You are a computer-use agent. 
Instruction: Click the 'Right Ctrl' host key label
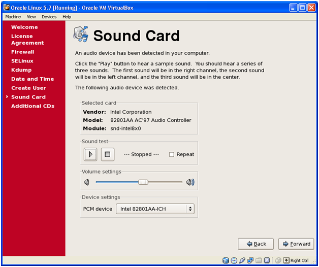point(300,260)
